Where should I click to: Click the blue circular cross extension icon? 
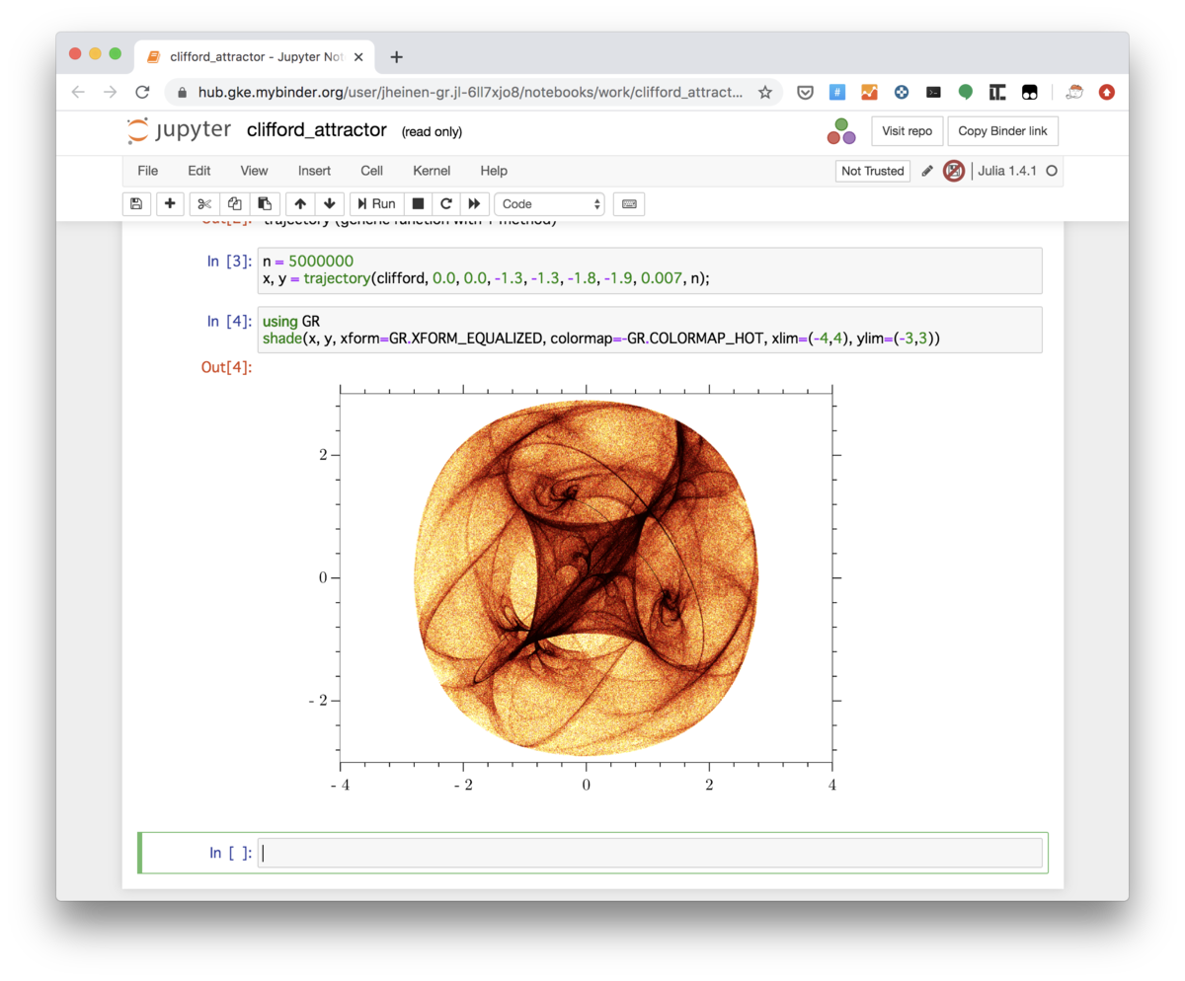(x=902, y=92)
